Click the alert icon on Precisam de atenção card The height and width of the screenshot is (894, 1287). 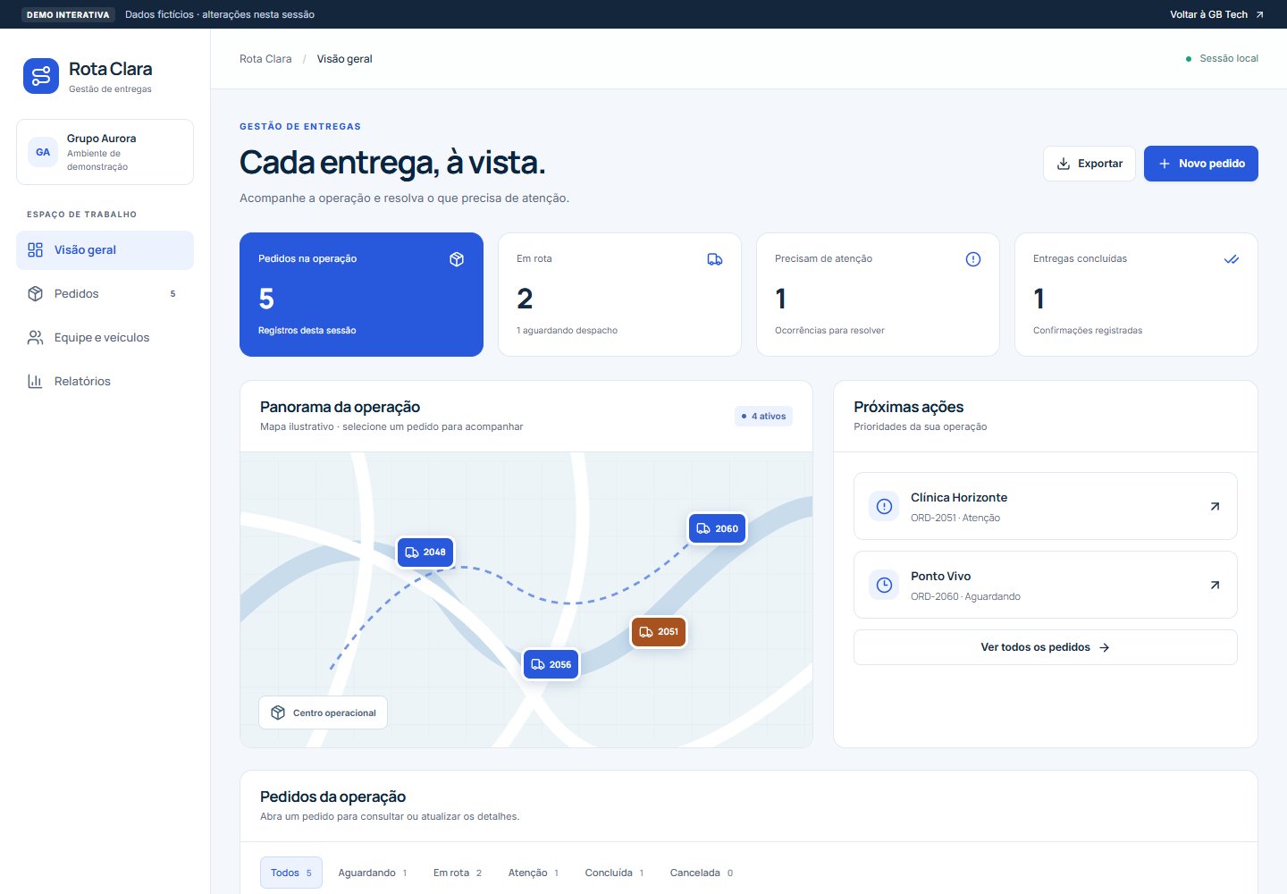(x=973, y=259)
